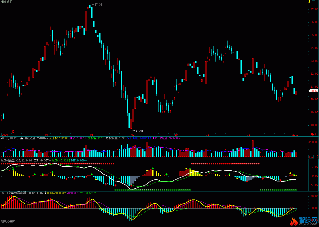This screenshot has width=319, height=227.
Task: Click the red S marker below the chart
Action: pyautogui.click(x=13, y=131)
